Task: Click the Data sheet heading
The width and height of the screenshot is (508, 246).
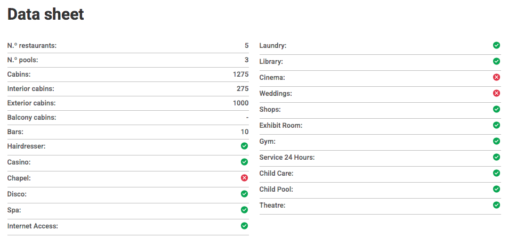Action: point(46,14)
